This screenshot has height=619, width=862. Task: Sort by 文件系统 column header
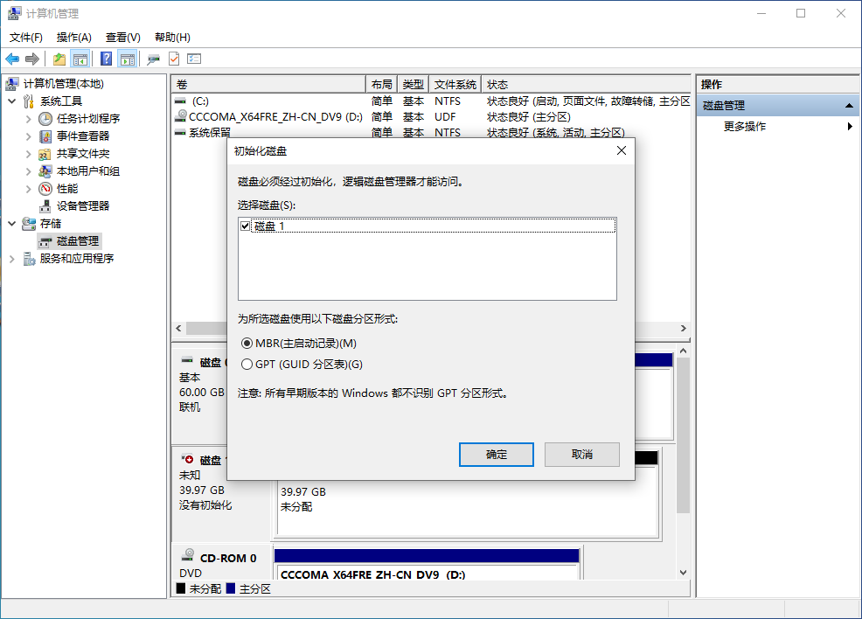pyautogui.click(x=455, y=85)
